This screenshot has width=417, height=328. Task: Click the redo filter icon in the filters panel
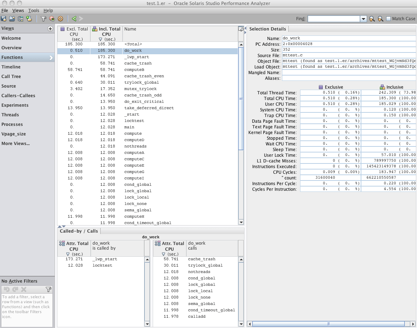coord(15,289)
